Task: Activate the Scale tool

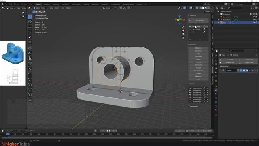Action: tap(30, 37)
